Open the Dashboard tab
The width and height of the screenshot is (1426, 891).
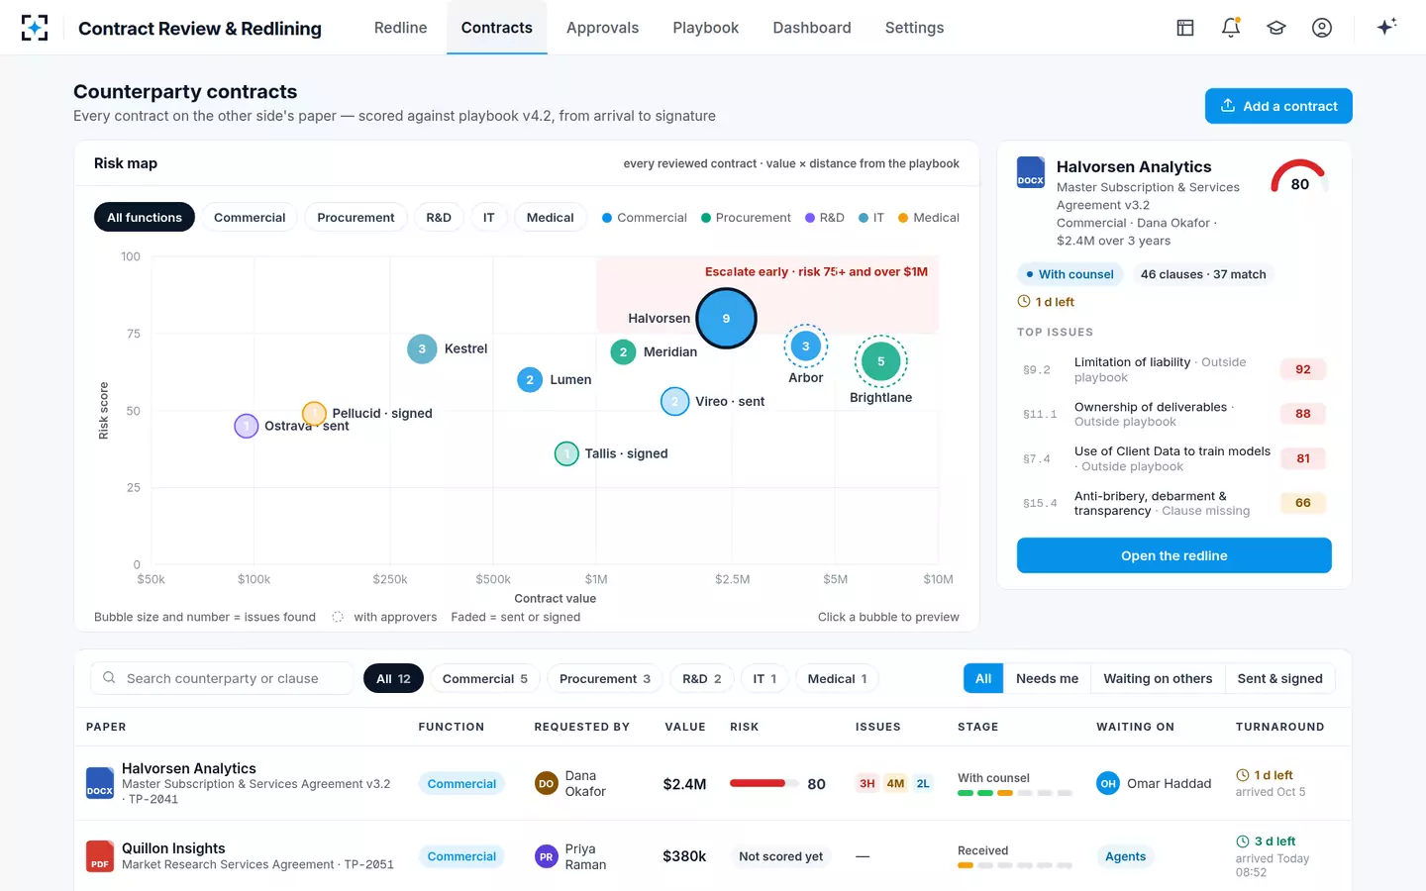812,28
